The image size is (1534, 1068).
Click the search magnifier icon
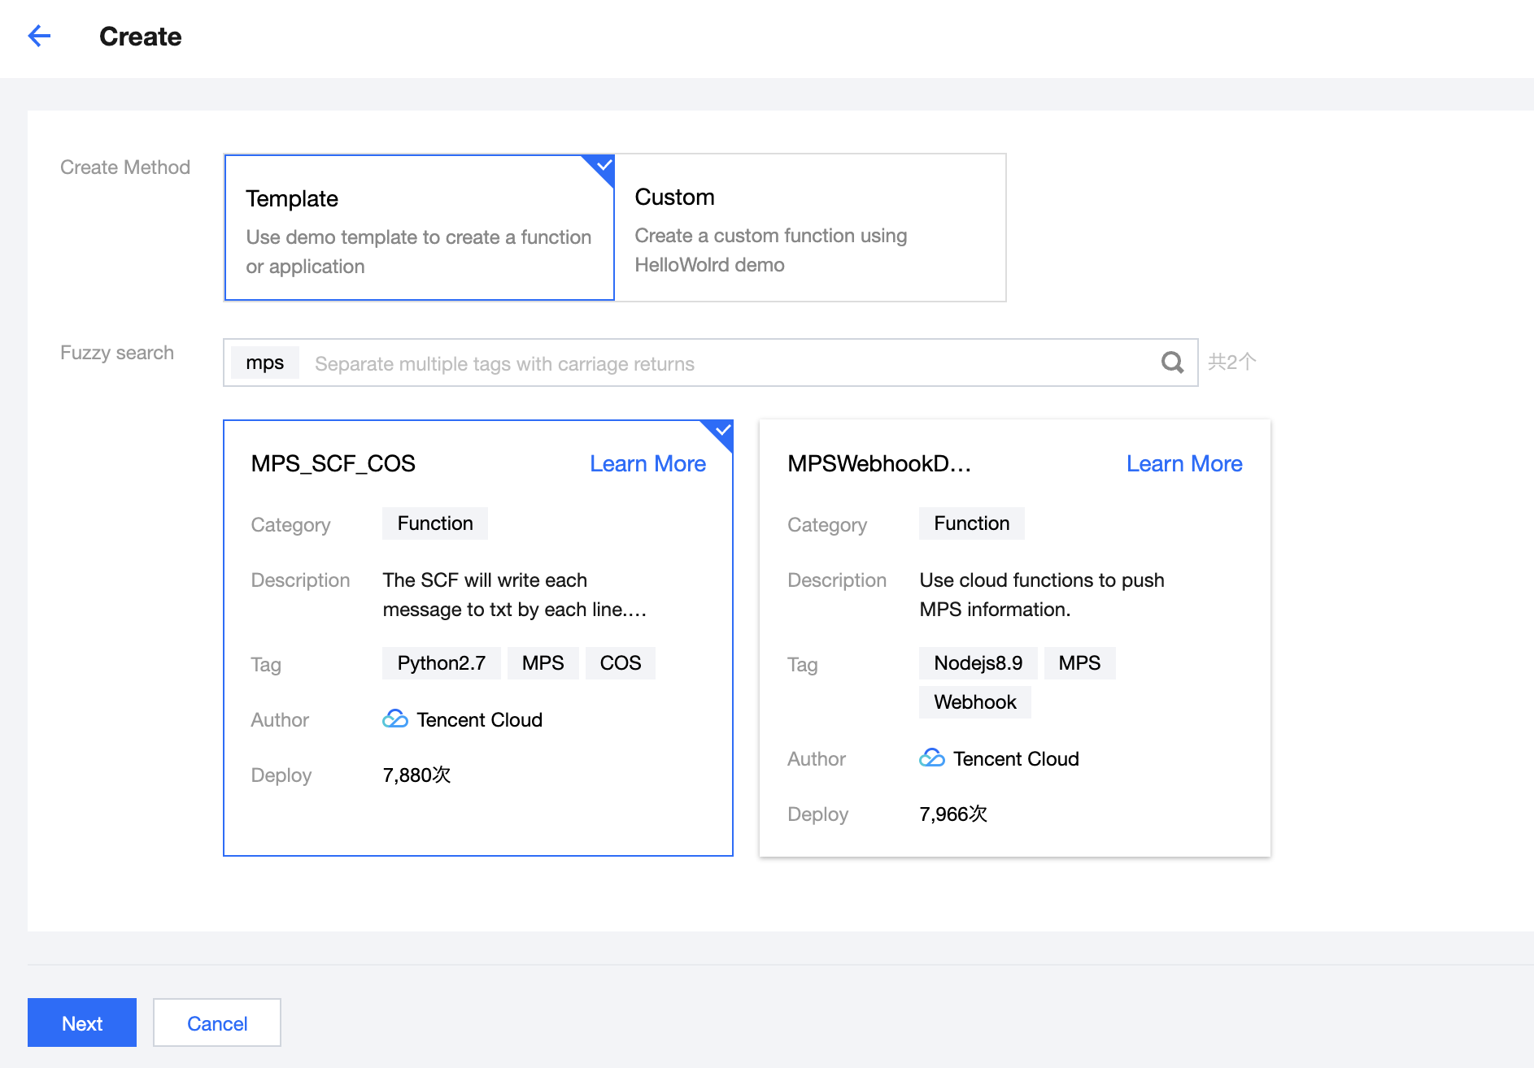click(x=1172, y=363)
